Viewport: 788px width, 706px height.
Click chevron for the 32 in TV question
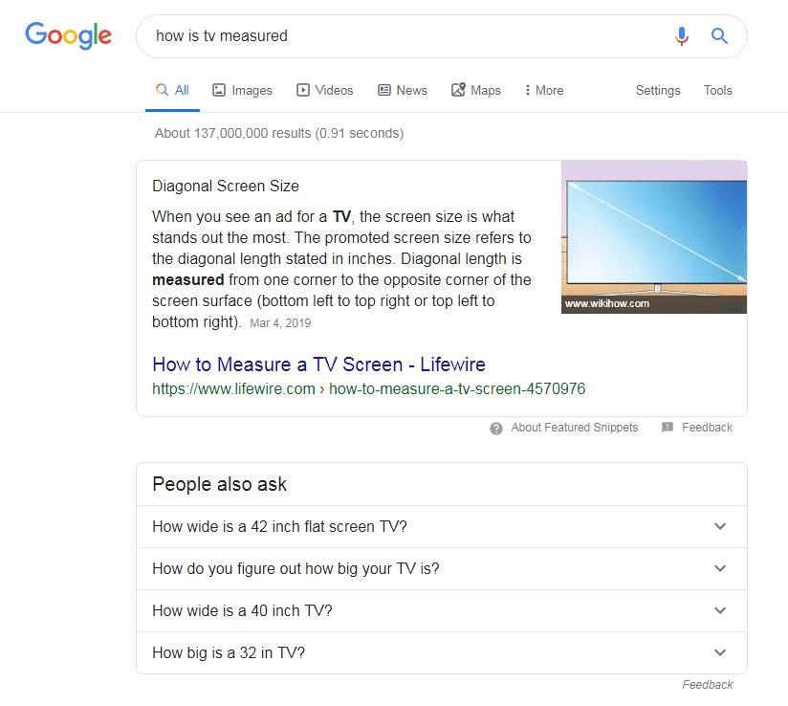pyautogui.click(x=720, y=652)
